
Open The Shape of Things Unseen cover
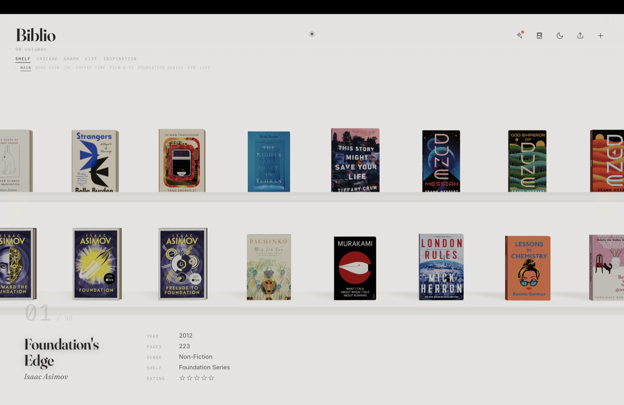(x=16, y=161)
